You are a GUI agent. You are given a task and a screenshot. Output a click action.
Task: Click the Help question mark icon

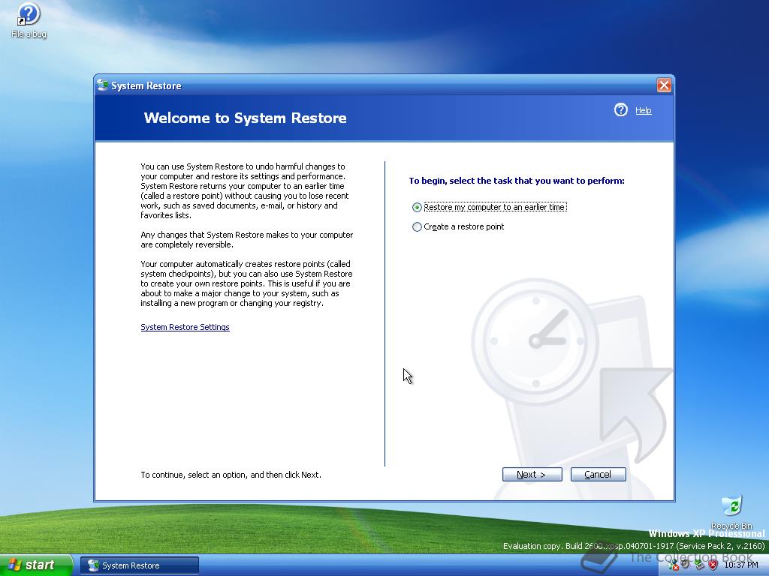coord(620,110)
